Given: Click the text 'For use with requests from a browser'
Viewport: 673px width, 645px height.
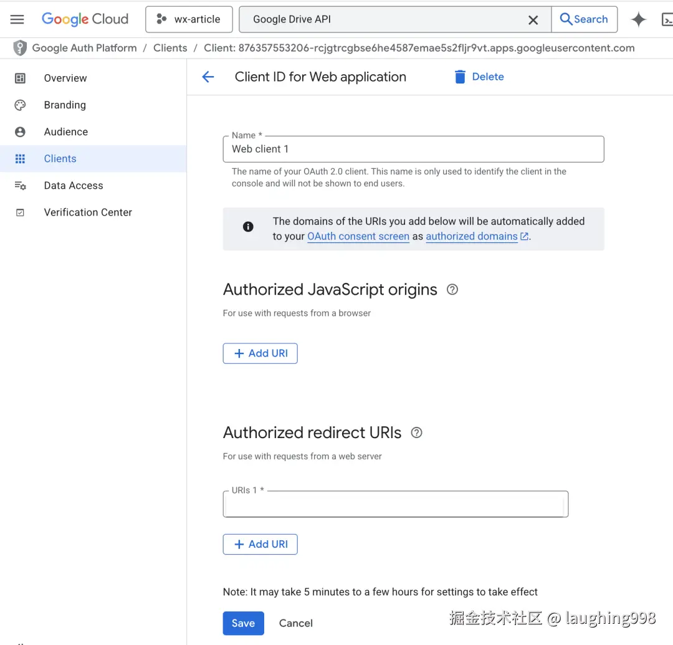Looking at the screenshot, I should tap(297, 313).
